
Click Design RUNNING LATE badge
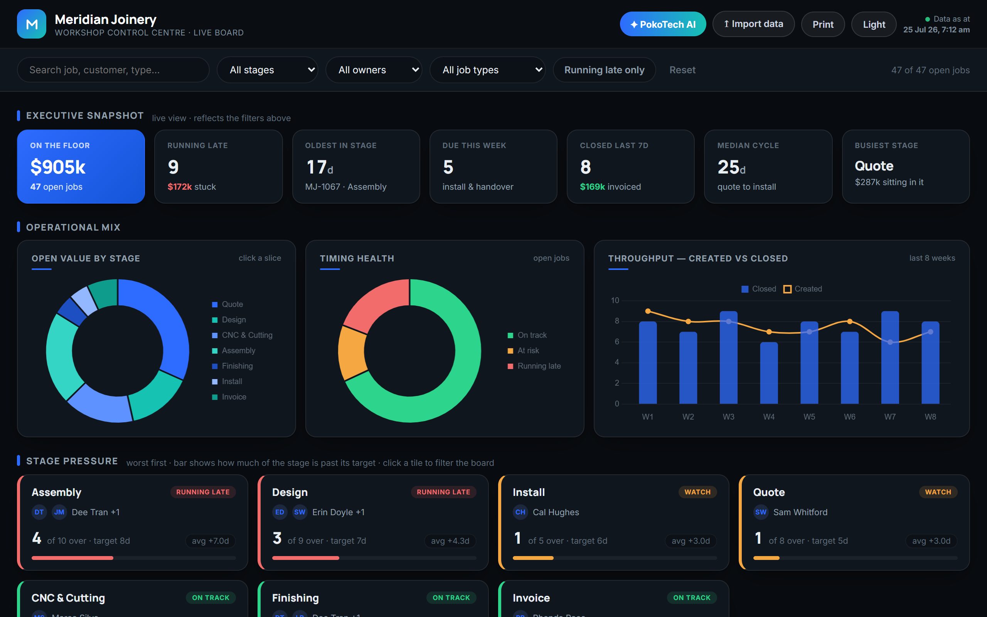point(443,492)
